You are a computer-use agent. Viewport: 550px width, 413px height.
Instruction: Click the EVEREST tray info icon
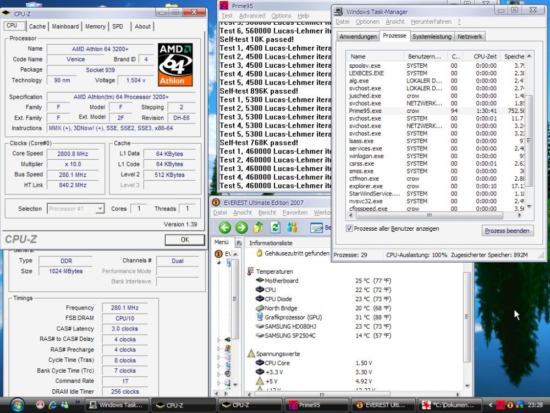510,405
